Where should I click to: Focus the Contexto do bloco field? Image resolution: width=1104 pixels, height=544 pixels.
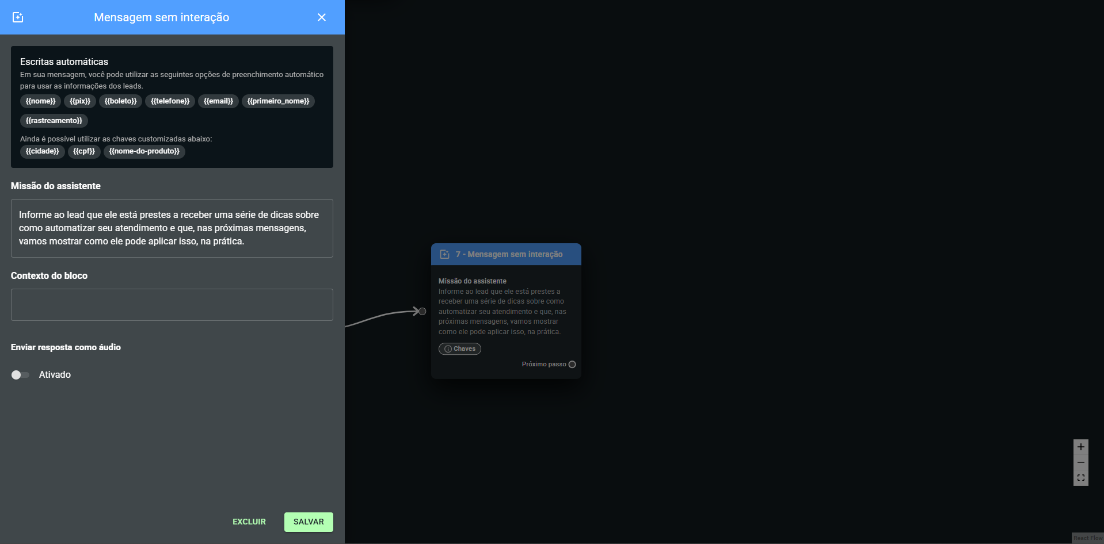[x=172, y=305]
